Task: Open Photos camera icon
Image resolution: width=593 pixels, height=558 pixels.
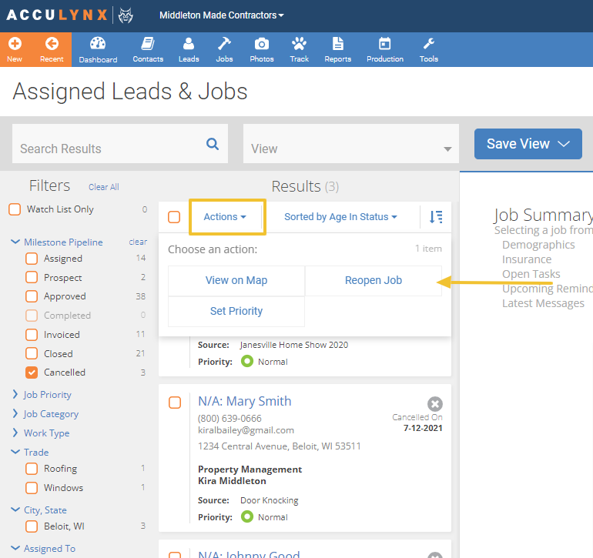Action: pos(262,44)
